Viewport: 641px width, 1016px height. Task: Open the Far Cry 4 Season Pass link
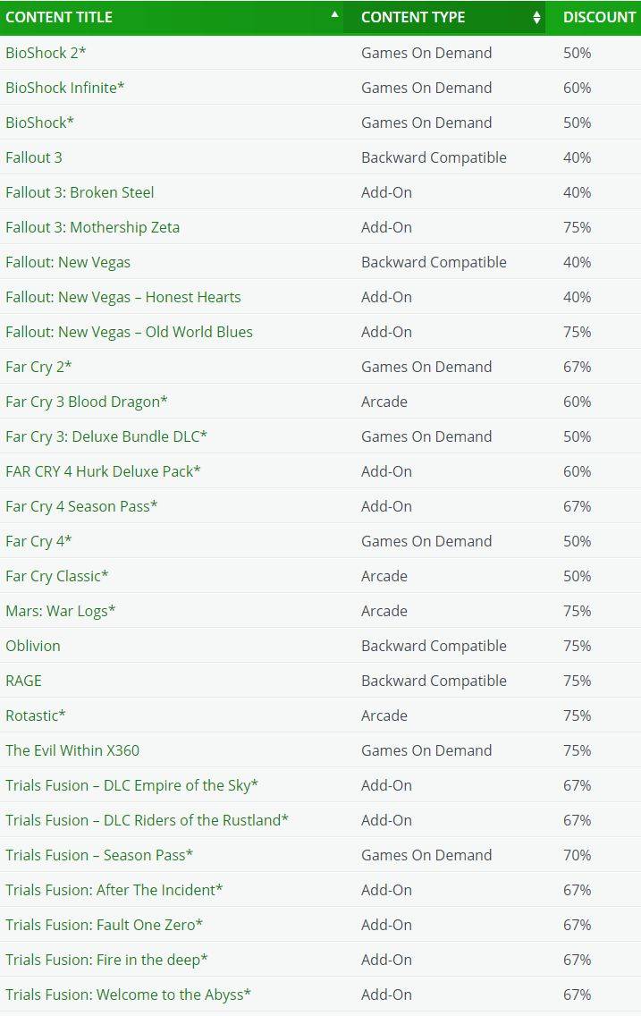pos(81,507)
